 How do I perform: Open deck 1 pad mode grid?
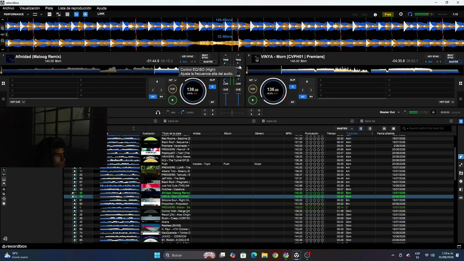click(3, 83)
